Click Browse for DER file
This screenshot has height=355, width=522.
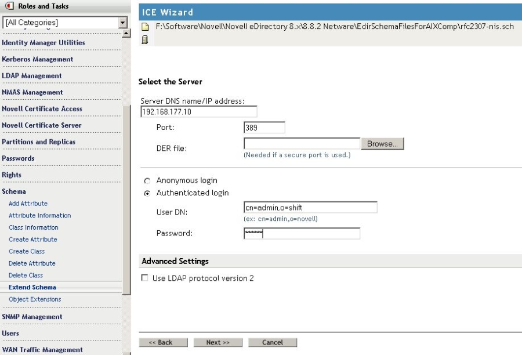[382, 144]
